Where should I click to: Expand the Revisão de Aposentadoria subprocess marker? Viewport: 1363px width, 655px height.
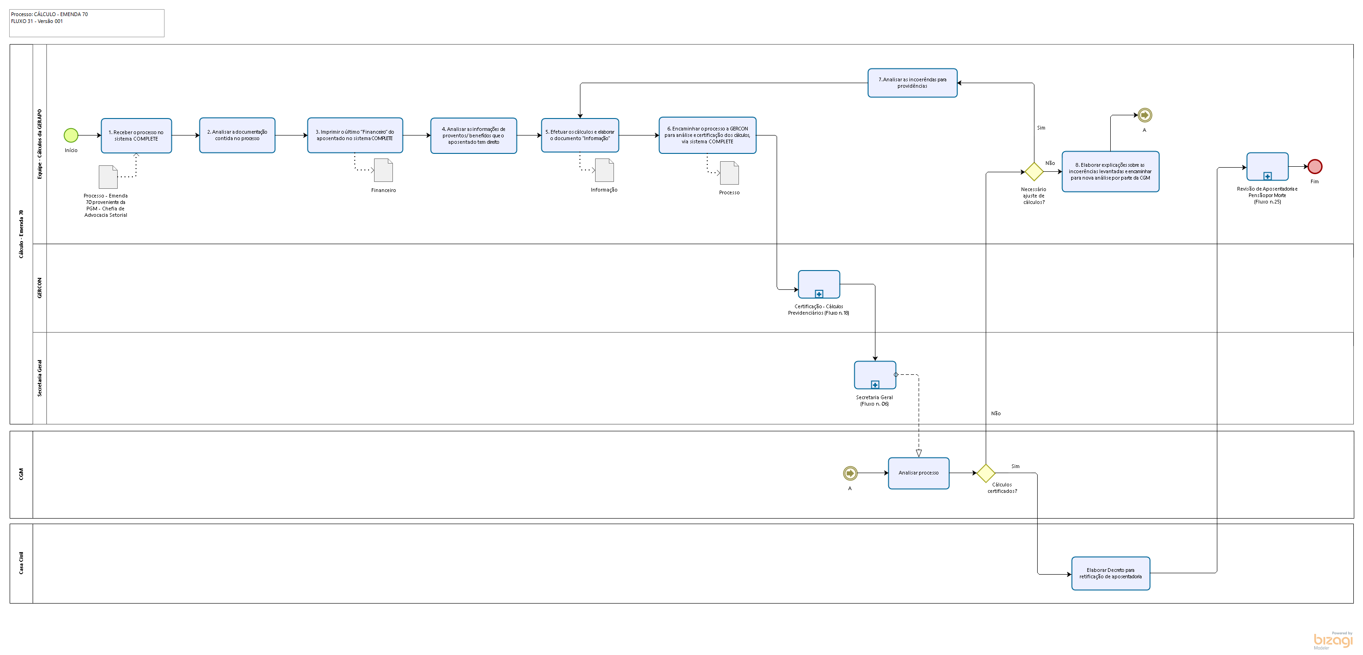click(1267, 176)
